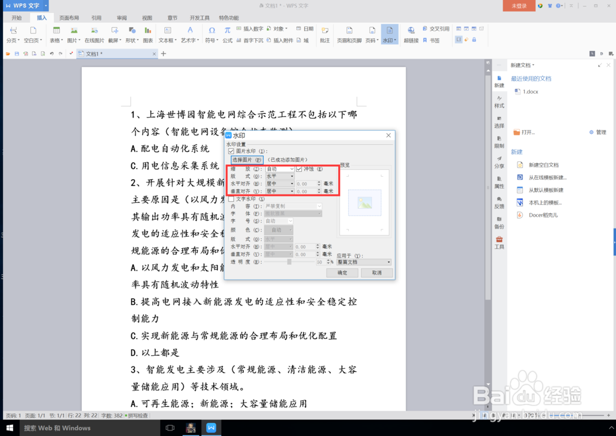Screen dimensions: 616x436
Task: Switch to the 页面布局 ribbon tab
Action: (x=69, y=17)
